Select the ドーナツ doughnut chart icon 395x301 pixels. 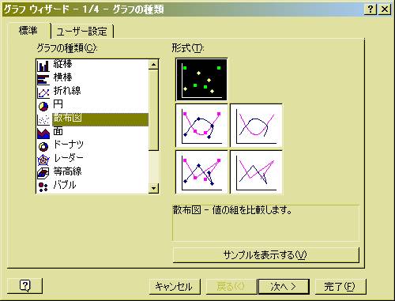tap(43, 147)
